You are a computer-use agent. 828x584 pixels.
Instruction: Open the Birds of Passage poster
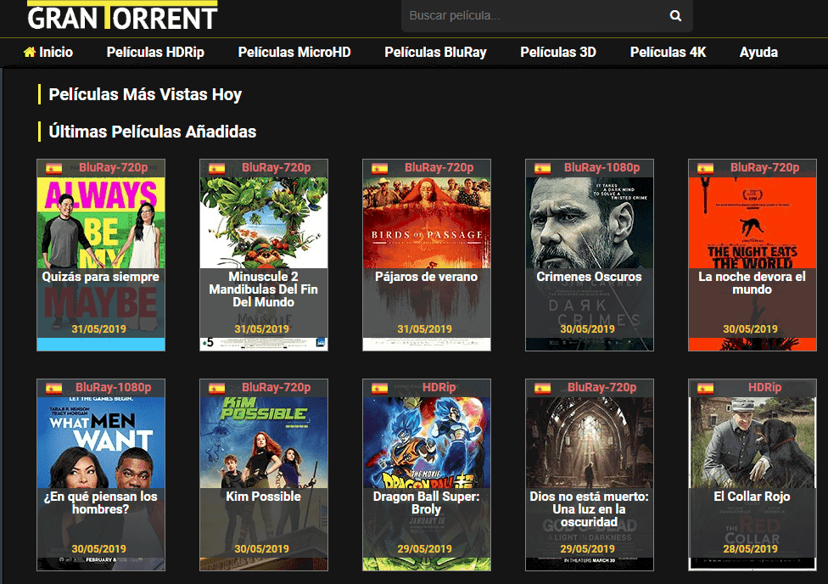427,255
